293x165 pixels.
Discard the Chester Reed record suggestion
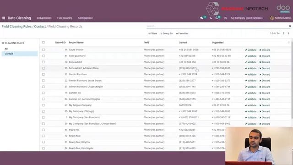pyautogui.click(x=265, y=124)
